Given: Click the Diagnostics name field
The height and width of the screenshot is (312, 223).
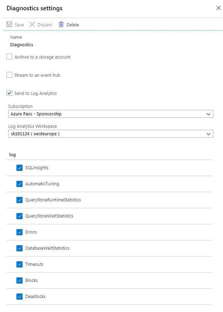Looking at the screenshot, I should (22, 45).
